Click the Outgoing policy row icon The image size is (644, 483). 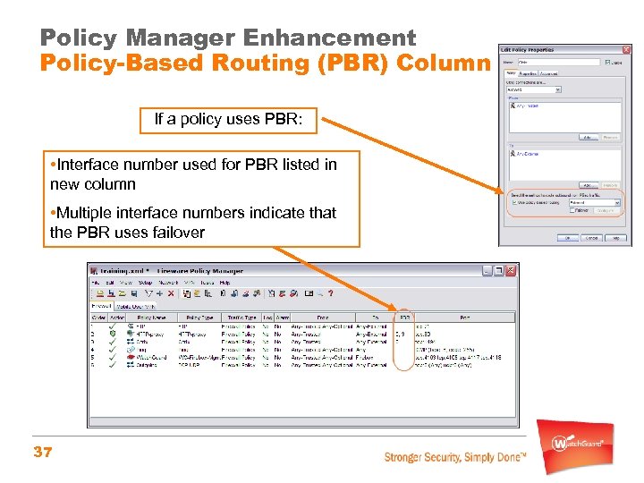point(131,365)
